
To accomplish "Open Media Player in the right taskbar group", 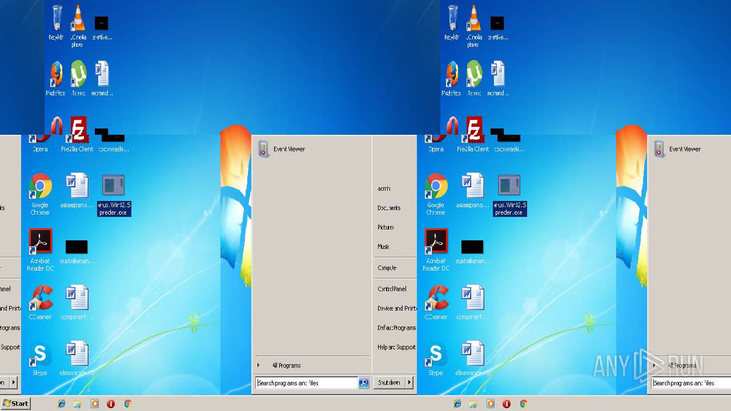I will pyautogui.click(x=491, y=404).
